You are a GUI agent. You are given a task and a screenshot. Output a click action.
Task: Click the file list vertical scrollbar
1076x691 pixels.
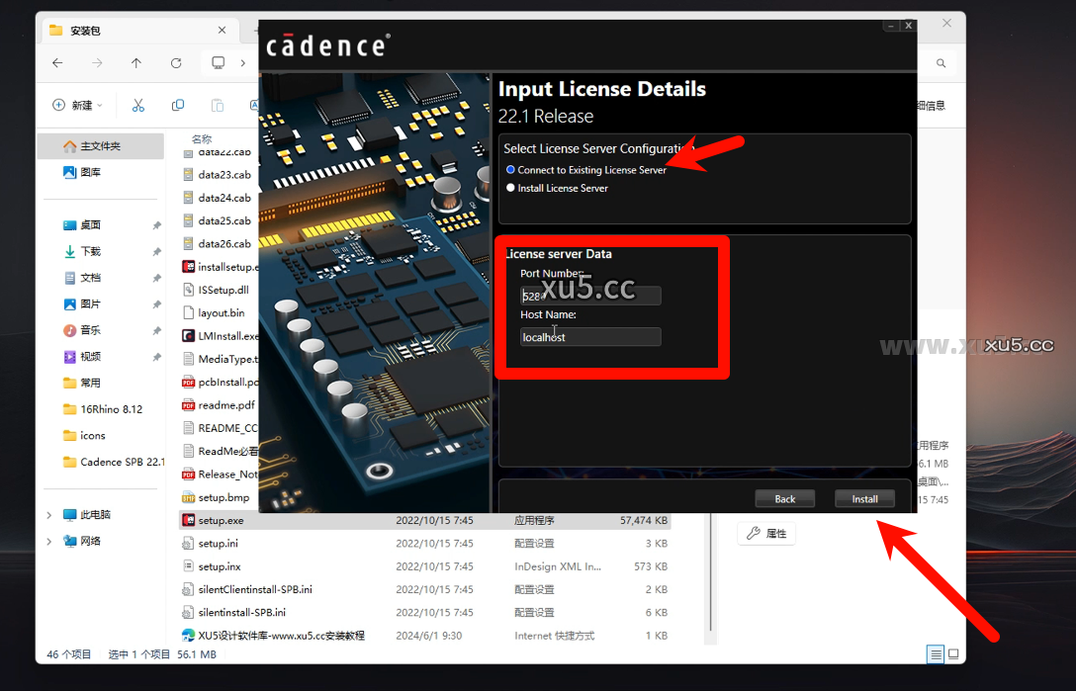pyautogui.click(x=710, y=573)
